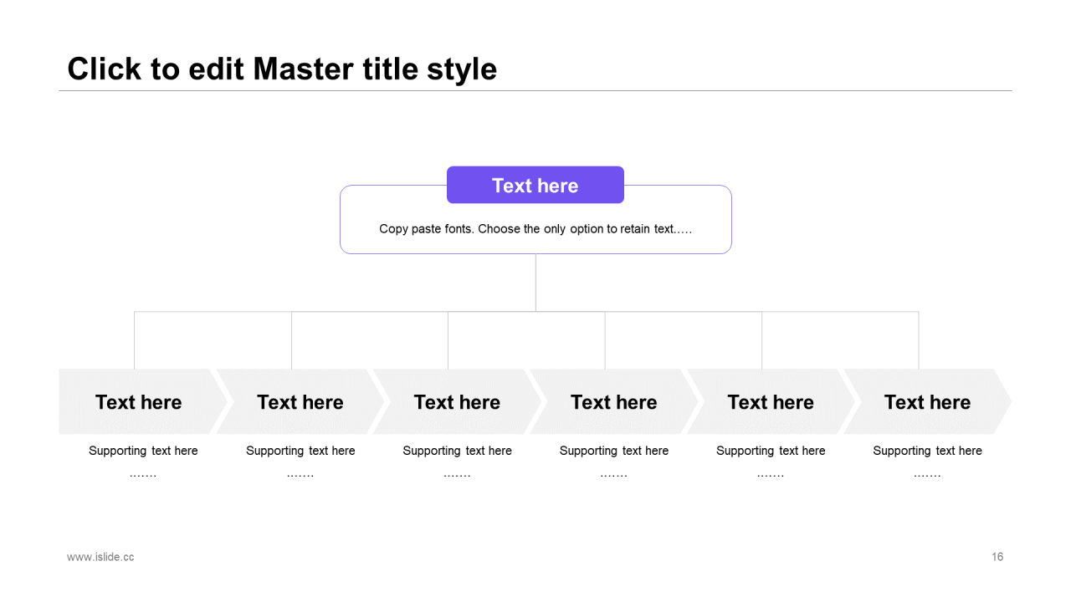Open the www.islide.cc footer link
Screen dimensions: 1071x602
point(100,557)
